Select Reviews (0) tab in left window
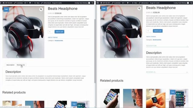This screenshot has width=193, height=108. point(21,65)
